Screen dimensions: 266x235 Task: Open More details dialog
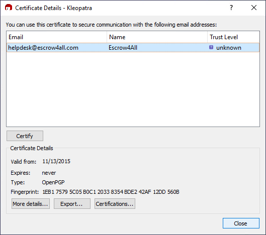point(31,204)
